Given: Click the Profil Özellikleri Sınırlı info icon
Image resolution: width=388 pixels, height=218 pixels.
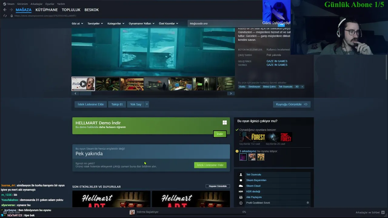Looking at the screenshot, I should pyautogui.click(x=241, y=203).
